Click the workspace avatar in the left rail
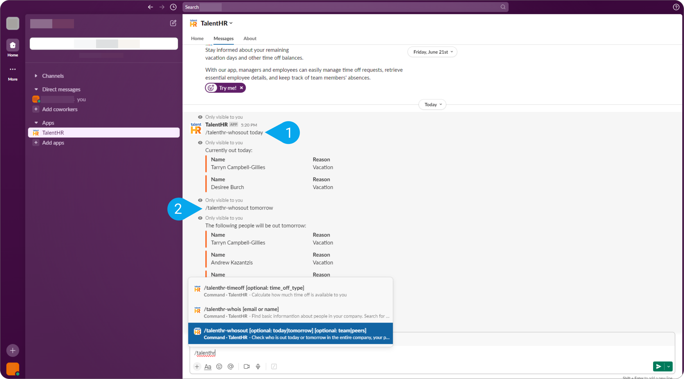 point(13,23)
